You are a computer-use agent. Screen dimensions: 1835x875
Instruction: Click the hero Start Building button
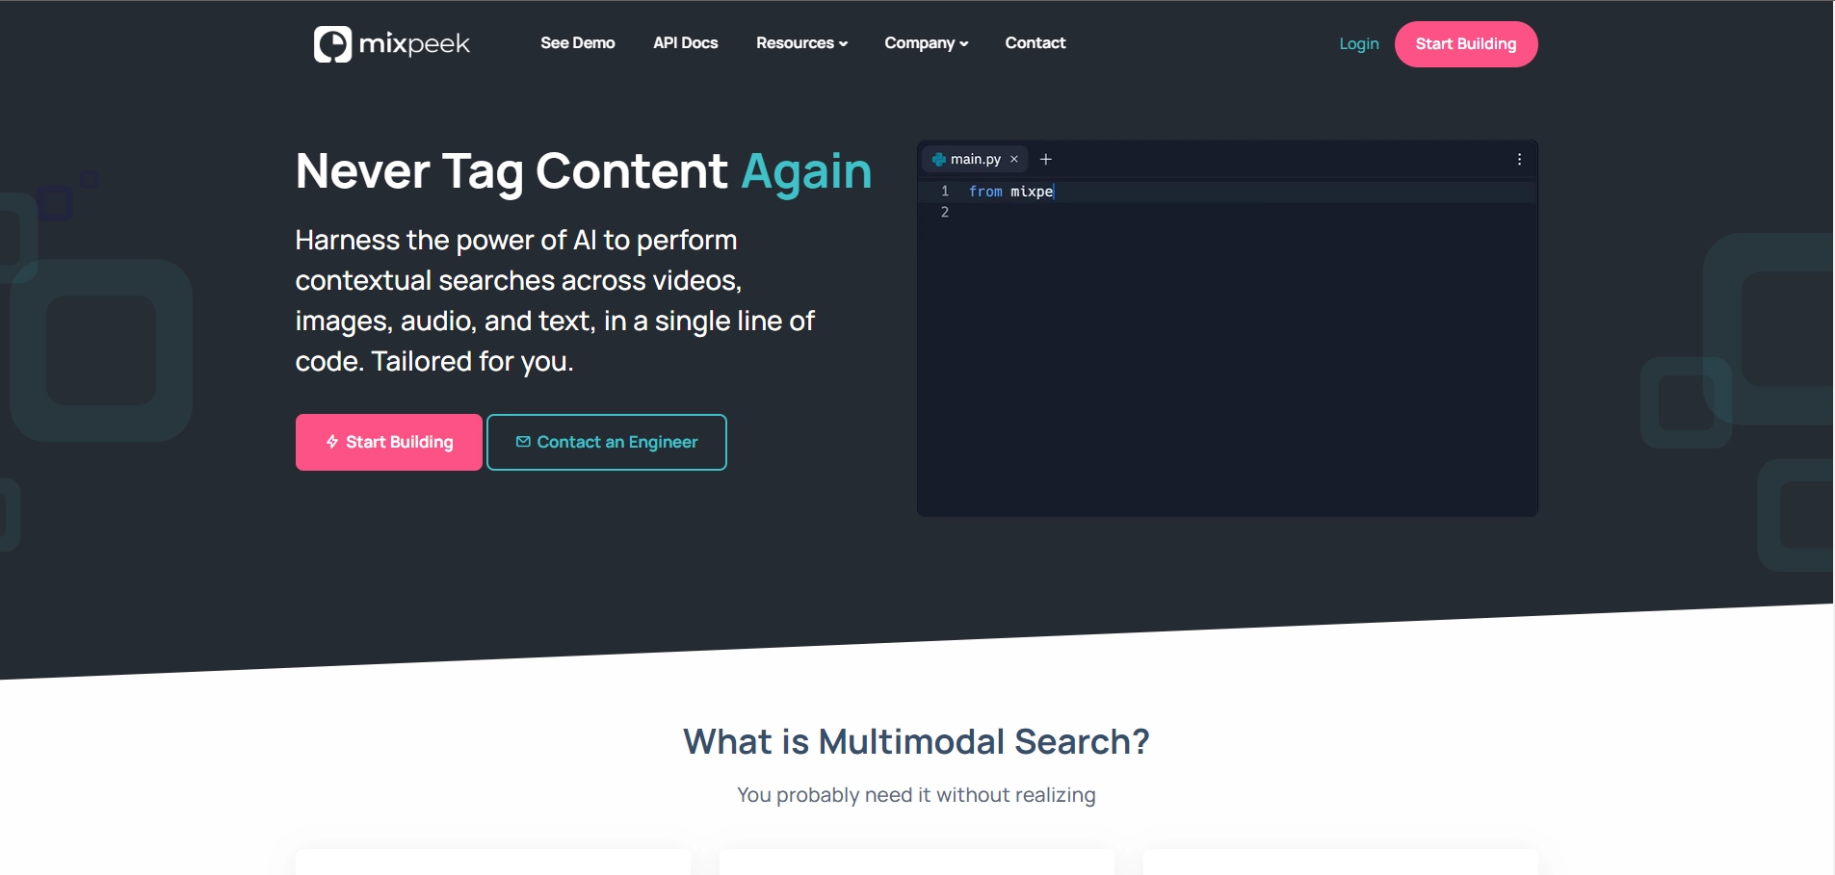point(389,442)
